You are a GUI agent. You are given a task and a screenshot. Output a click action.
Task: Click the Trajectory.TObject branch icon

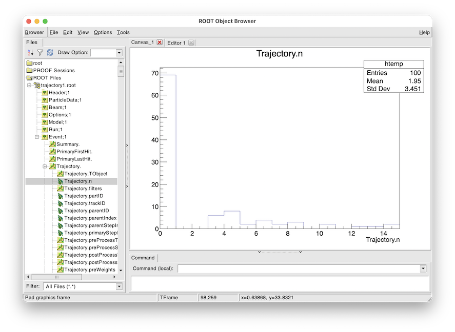[x=61, y=174]
